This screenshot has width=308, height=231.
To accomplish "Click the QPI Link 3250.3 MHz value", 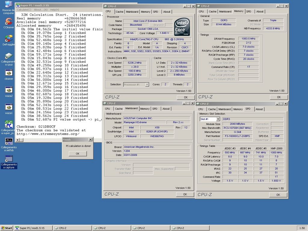I will point(135,75).
